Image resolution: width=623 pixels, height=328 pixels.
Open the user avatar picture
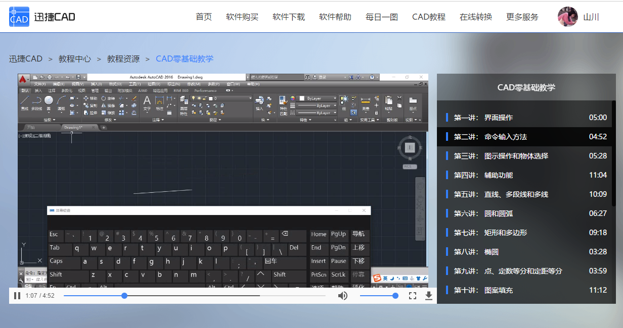(567, 17)
